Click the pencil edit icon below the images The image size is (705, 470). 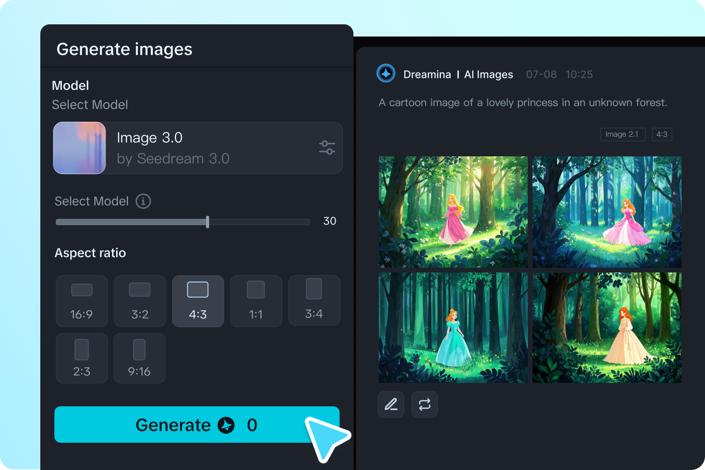point(390,404)
